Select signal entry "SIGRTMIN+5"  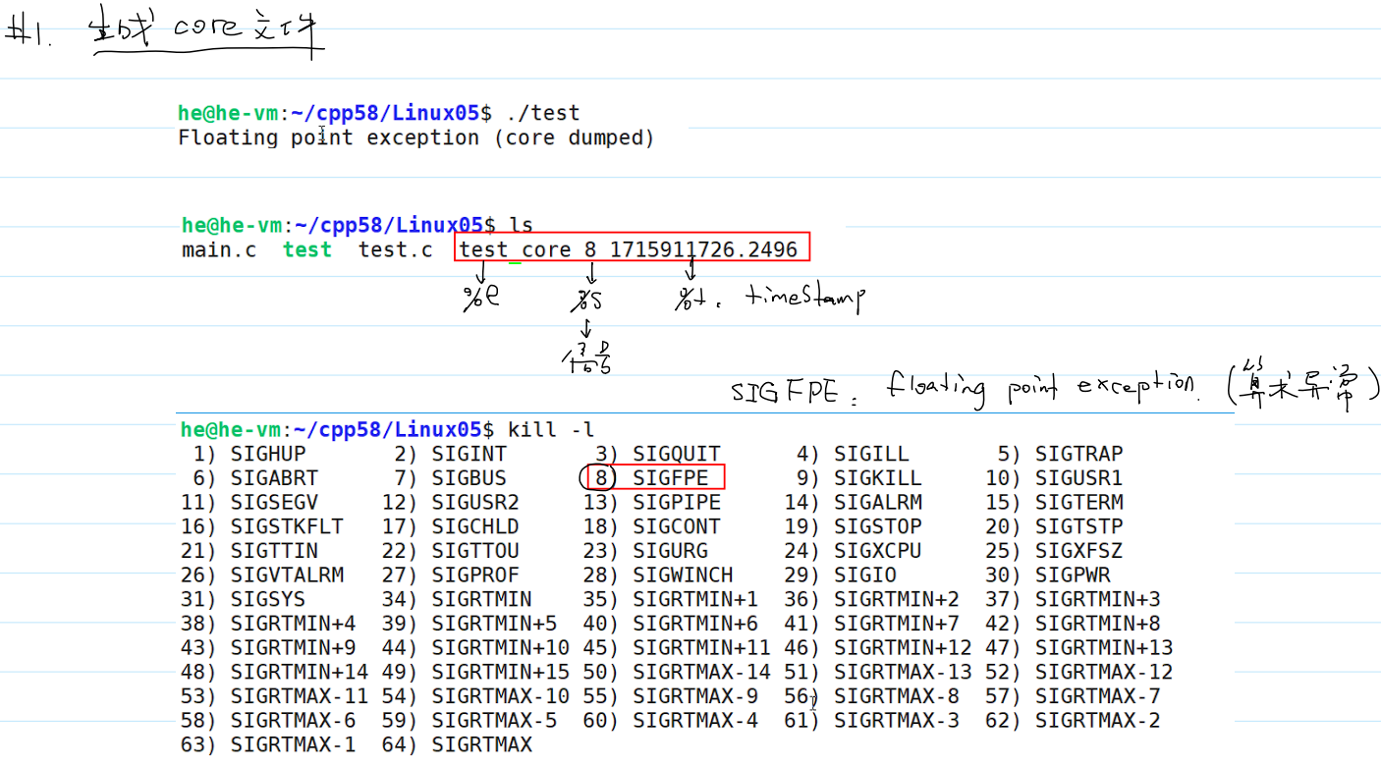495,624
